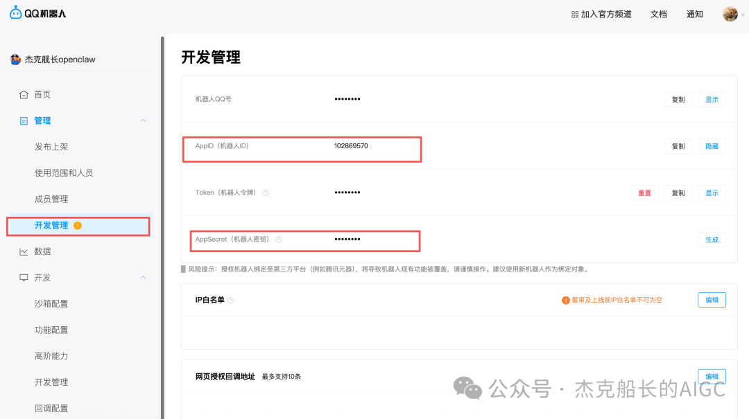749x419 pixels.
Task: Open 成员管理 in the sidebar
Action: tap(51, 199)
